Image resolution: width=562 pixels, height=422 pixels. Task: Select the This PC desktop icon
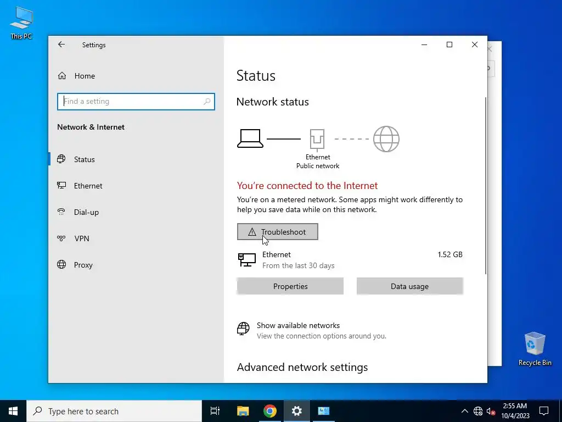click(21, 23)
